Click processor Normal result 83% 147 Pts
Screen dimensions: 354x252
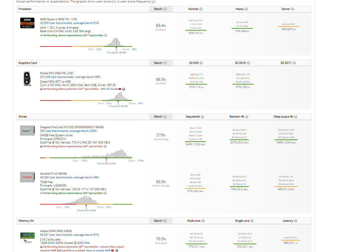pos(196,33)
